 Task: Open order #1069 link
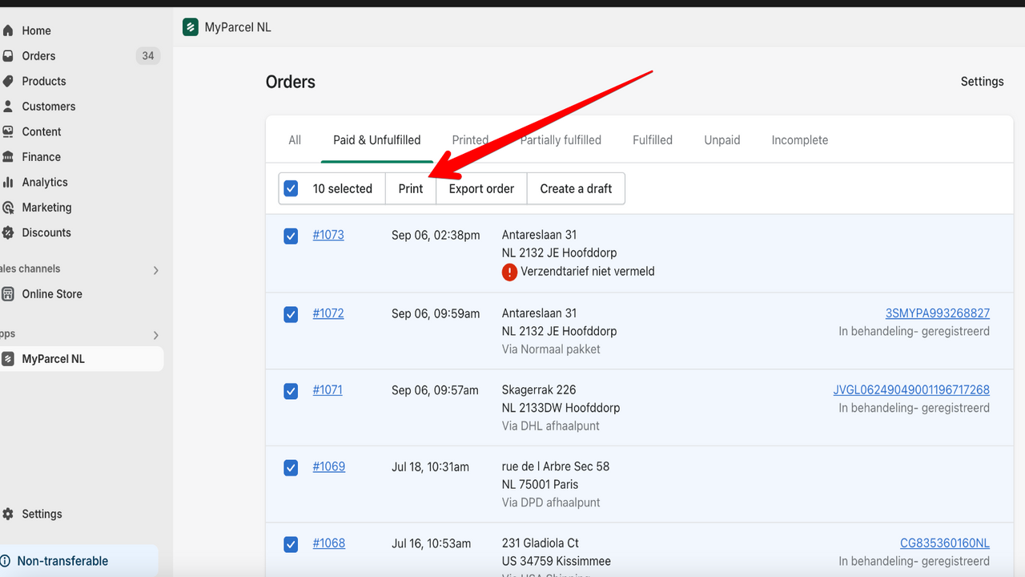(329, 466)
